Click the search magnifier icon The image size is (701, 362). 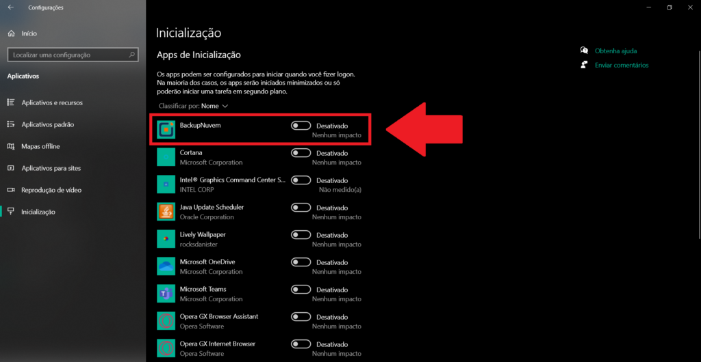pyautogui.click(x=132, y=55)
